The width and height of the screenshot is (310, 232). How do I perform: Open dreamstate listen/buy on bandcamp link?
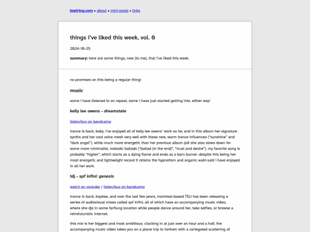click(91, 121)
